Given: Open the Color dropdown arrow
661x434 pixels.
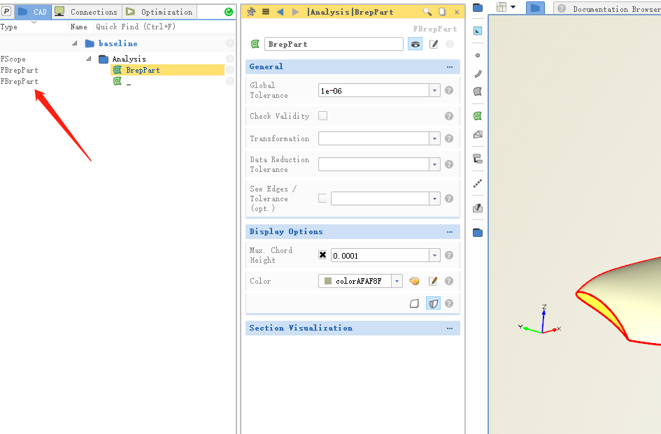Looking at the screenshot, I should [397, 281].
